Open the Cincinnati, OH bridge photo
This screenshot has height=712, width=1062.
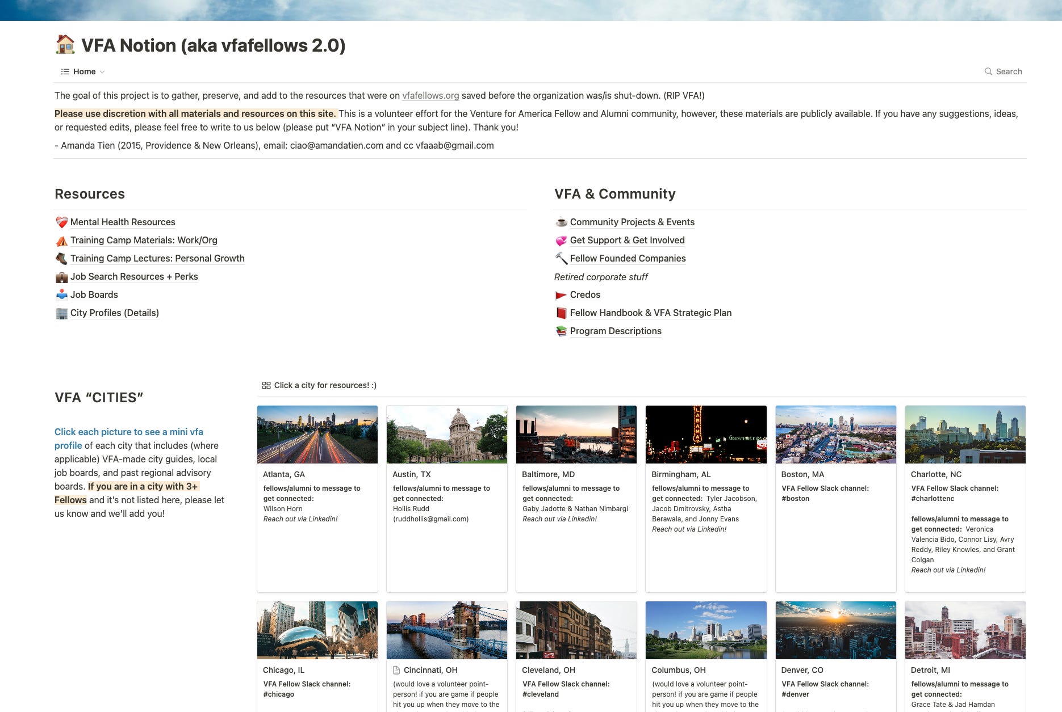pos(447,630)
